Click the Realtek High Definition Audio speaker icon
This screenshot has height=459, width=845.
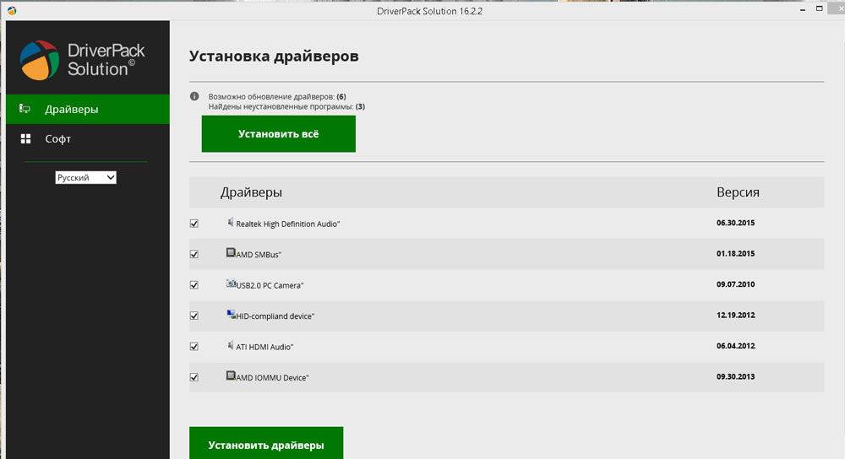(231, 222)
